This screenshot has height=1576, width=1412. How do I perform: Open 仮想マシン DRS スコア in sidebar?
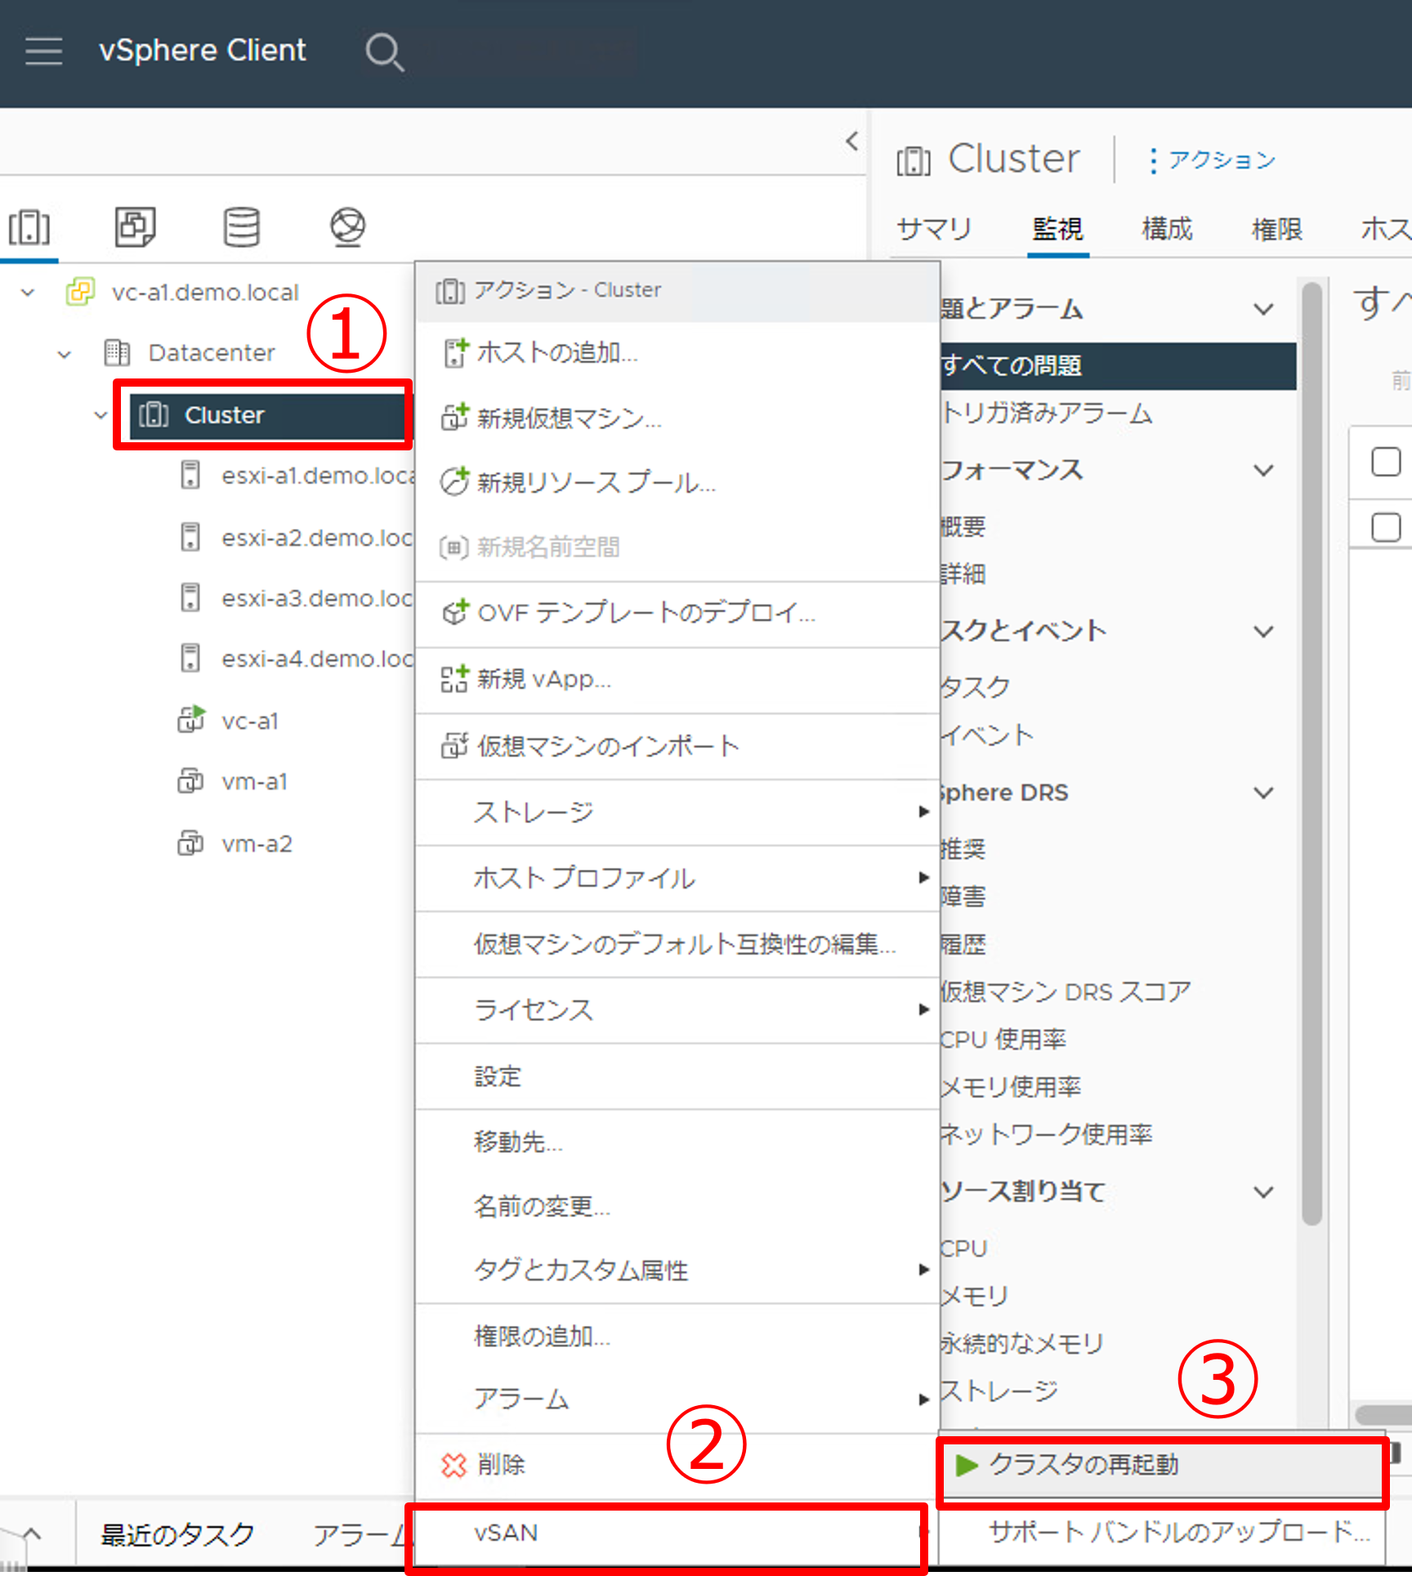tap(1066, 992)
